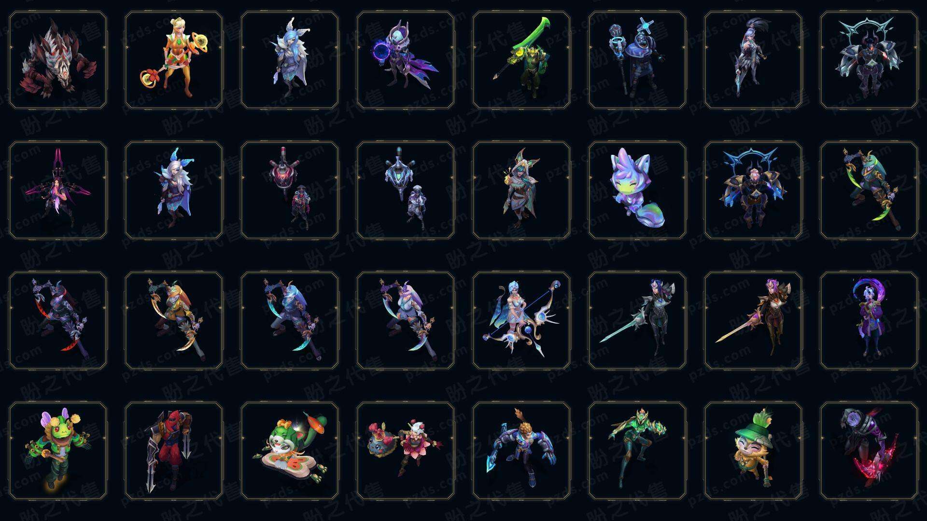Select the blue-haired rabbit-eared mage tile

pos(290,60)
